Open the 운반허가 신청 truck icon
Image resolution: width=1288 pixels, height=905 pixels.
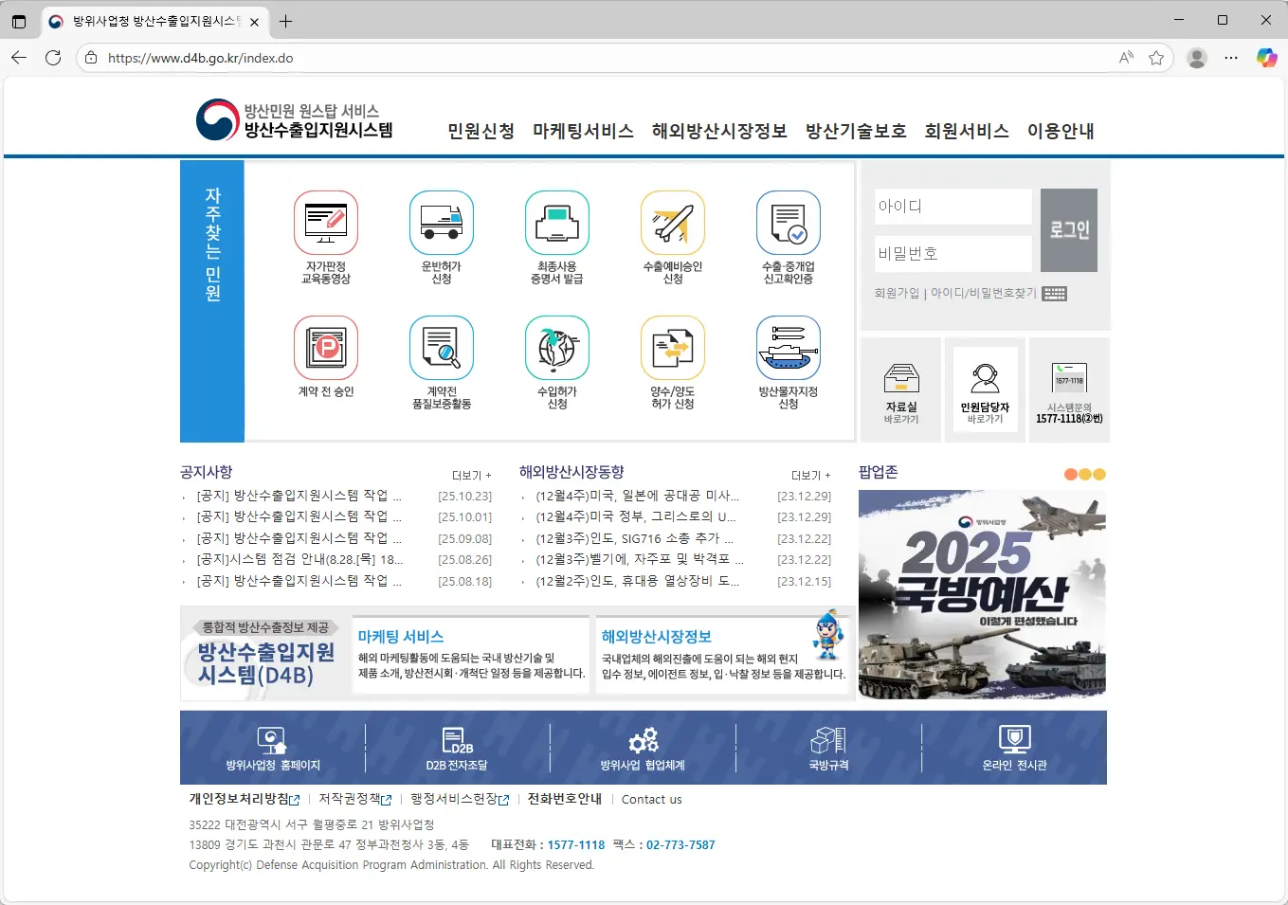(x=442, y=224)
